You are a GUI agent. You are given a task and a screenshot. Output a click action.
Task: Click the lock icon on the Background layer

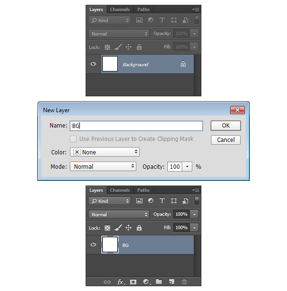coord(183,64)
